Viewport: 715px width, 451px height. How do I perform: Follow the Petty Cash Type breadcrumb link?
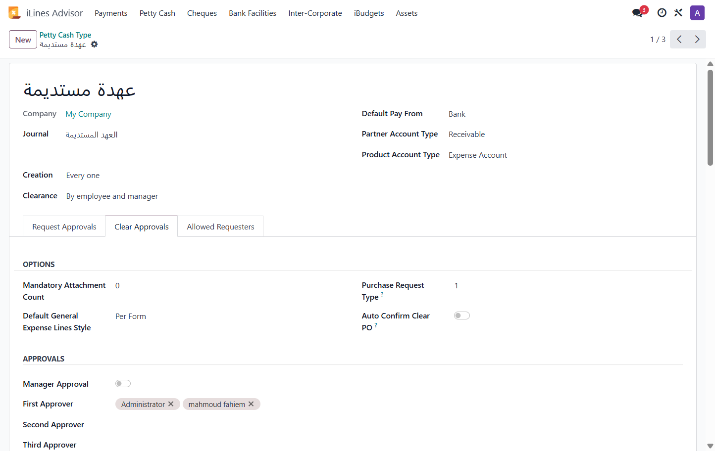(65, 35)
